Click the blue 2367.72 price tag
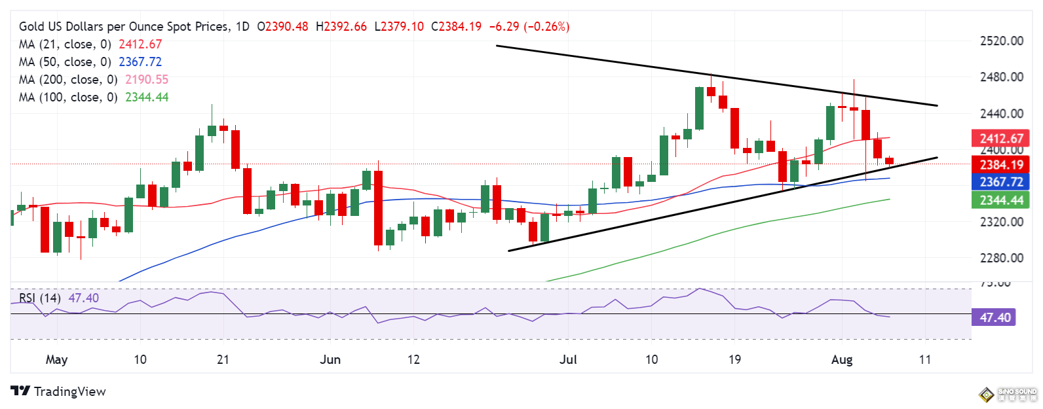This screenshot has width=1043, height=409. 1001,183
